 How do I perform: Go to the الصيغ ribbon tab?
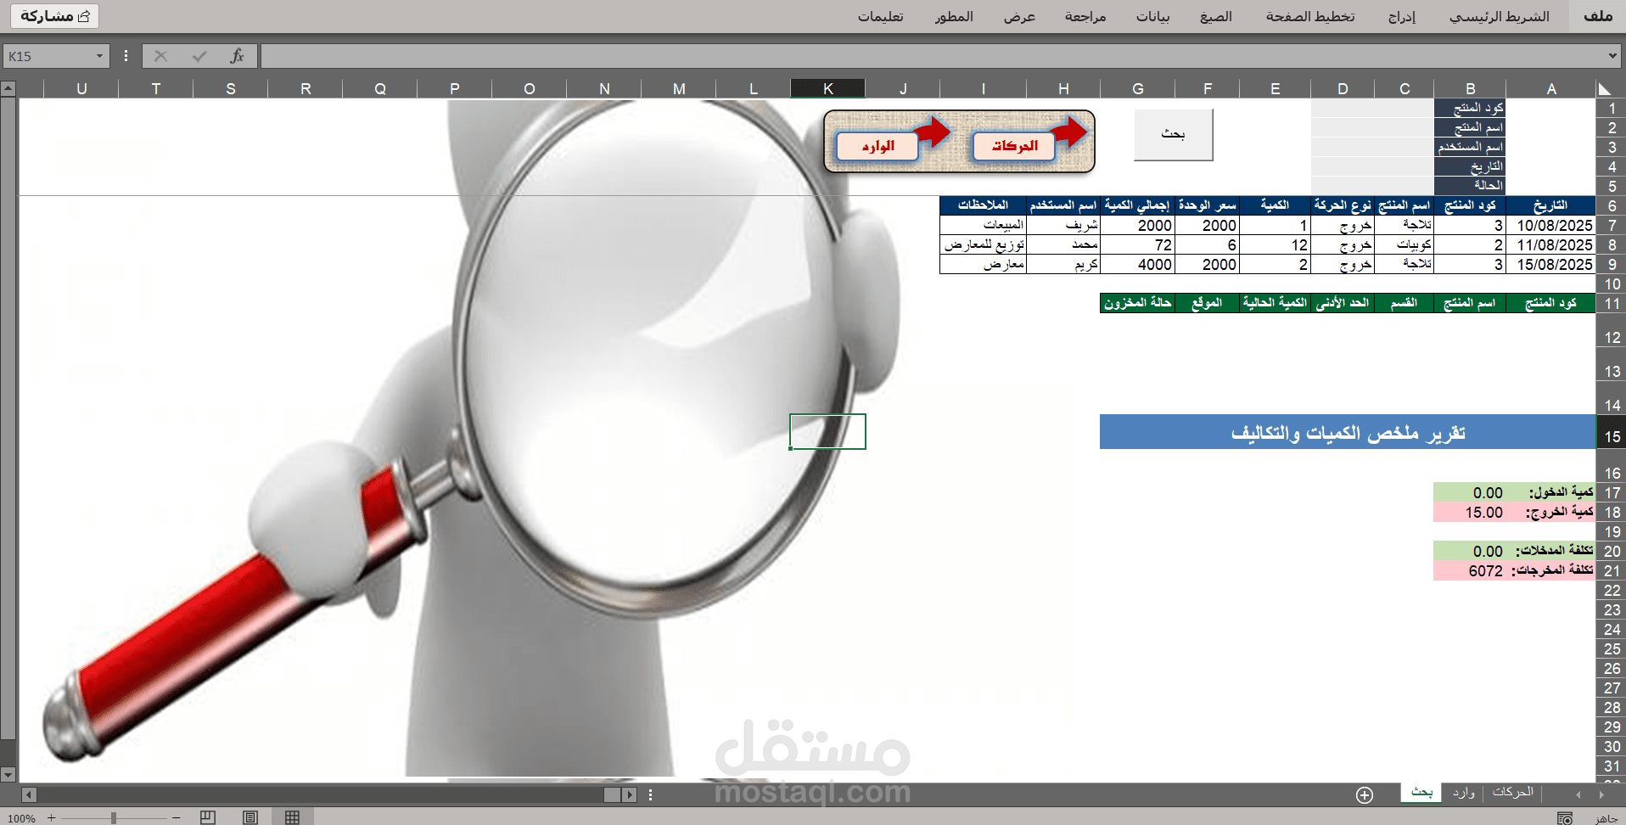1216,16
